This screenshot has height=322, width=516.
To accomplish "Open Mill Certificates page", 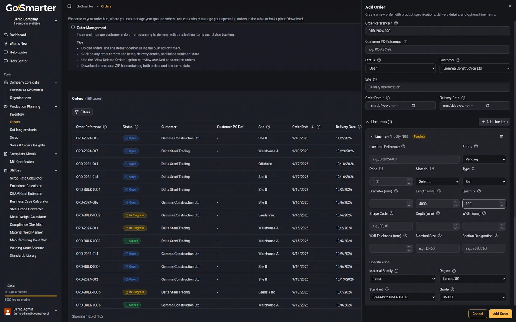I will pyautogui.click(x=22, y=162).
